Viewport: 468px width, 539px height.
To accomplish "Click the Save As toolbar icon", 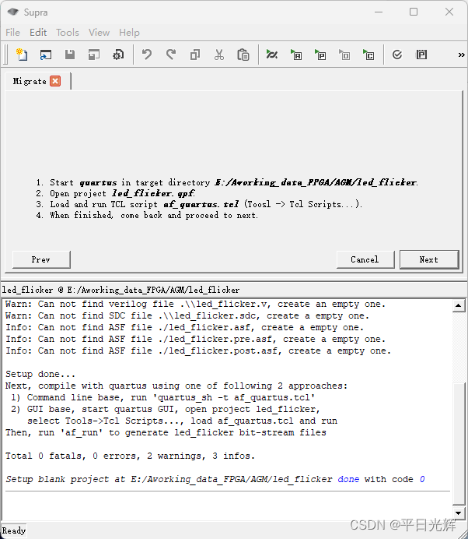I will tap(93, 55).
